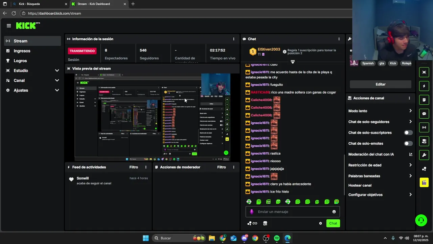Click the stream preview capture icon in right toolbar
The width and height of the screenshot is (433, 244).
tap(424, 72)
